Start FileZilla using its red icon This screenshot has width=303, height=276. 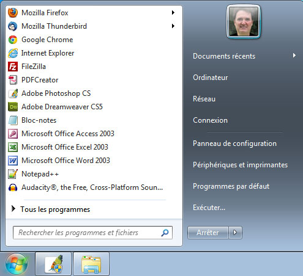(13, 67)
